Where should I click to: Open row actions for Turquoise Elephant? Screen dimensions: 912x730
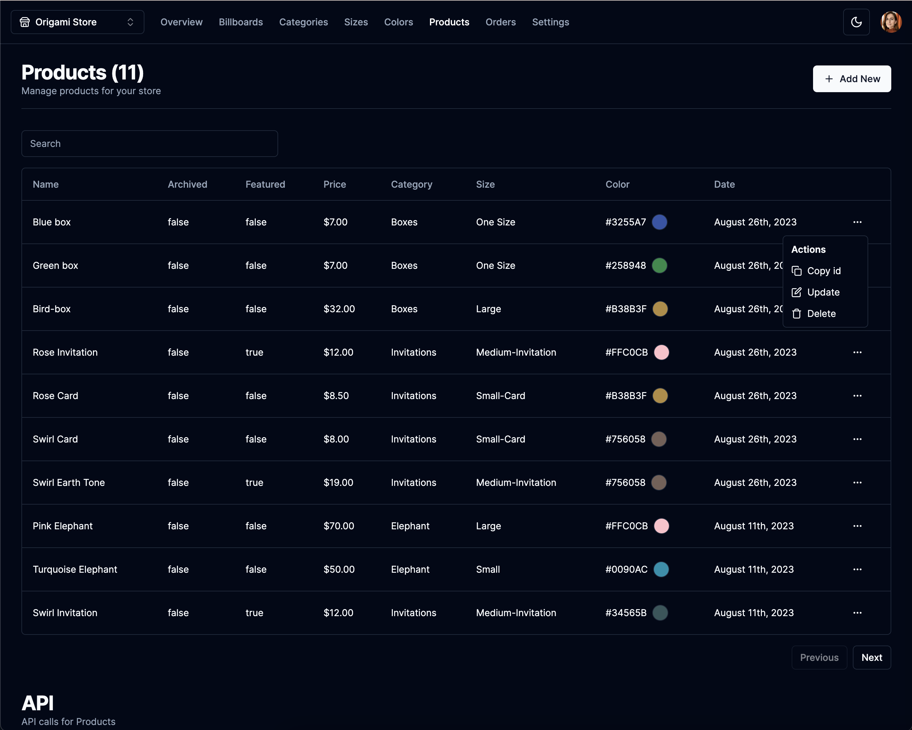(857, 569)
